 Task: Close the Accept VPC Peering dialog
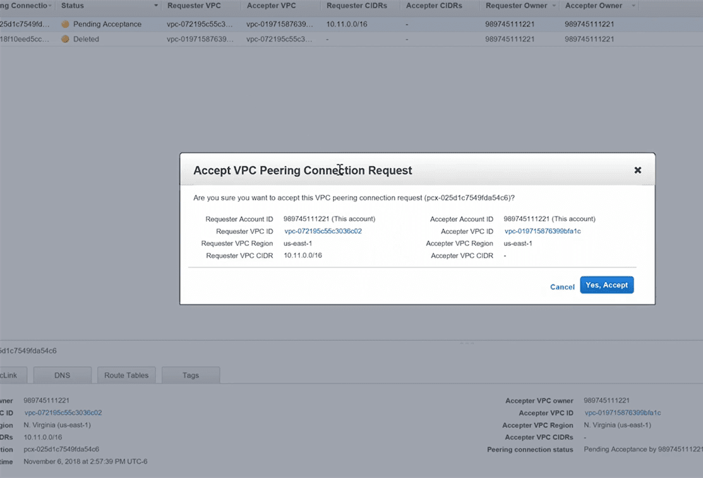(x=637, y=170)
